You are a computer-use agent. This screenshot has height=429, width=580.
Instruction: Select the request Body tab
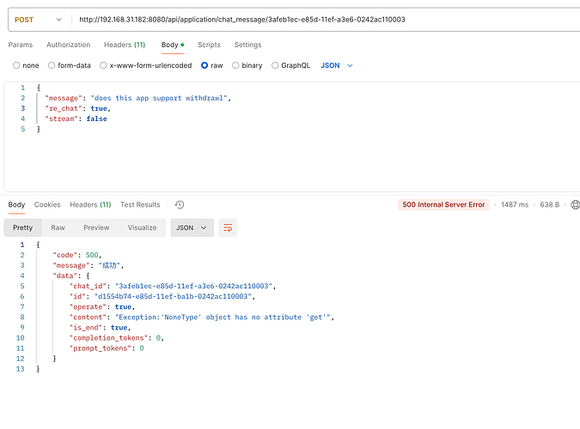tap(173, 45)
